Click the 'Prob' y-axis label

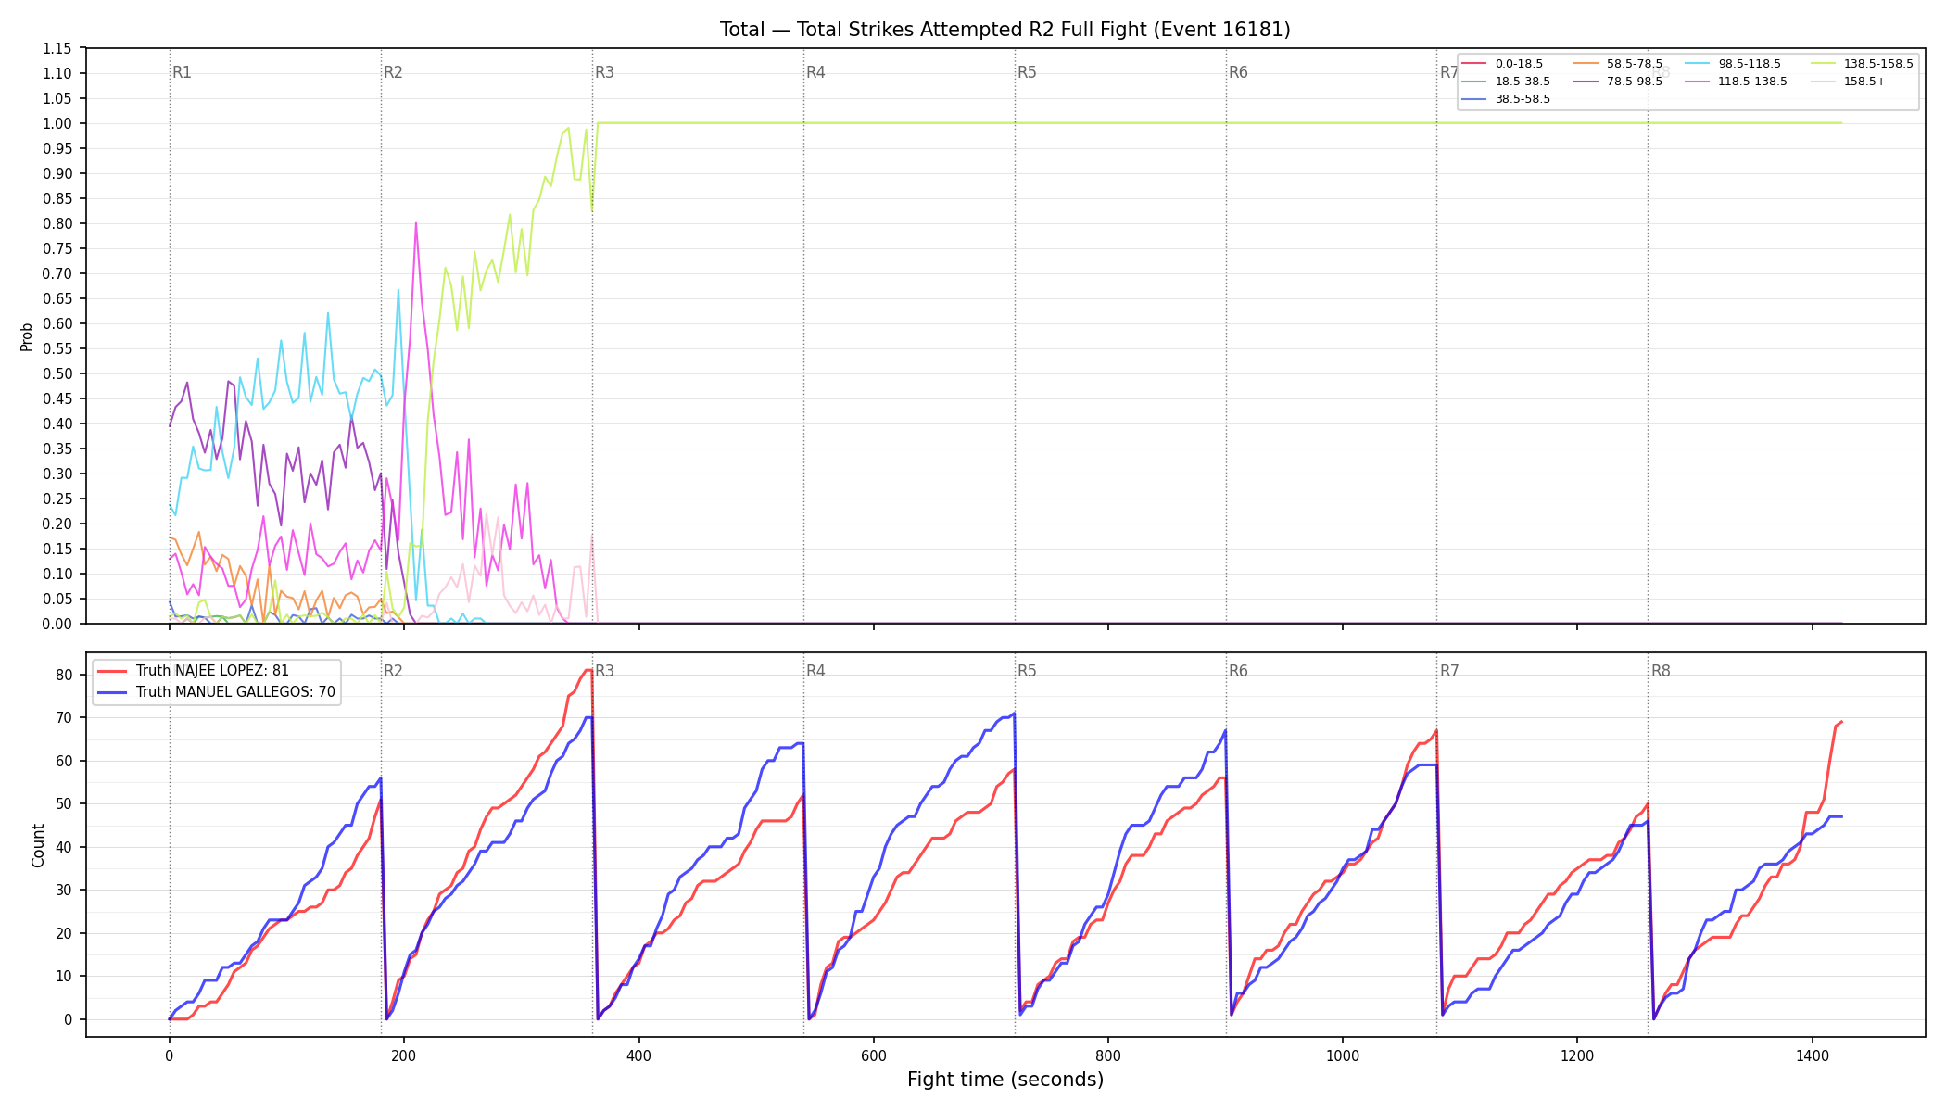[27, 336]
